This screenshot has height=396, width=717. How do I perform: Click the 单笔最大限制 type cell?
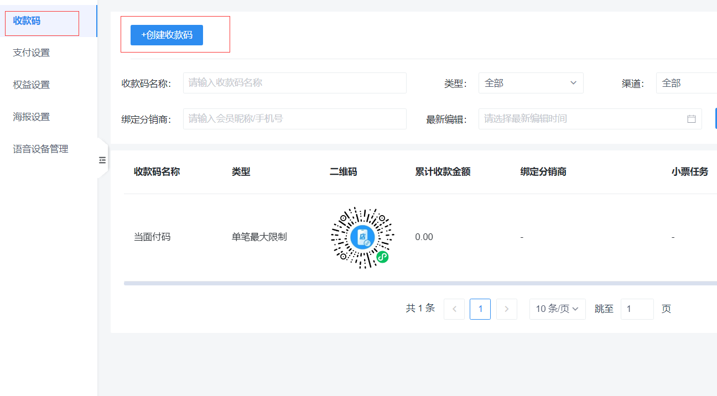coord(259,237)
